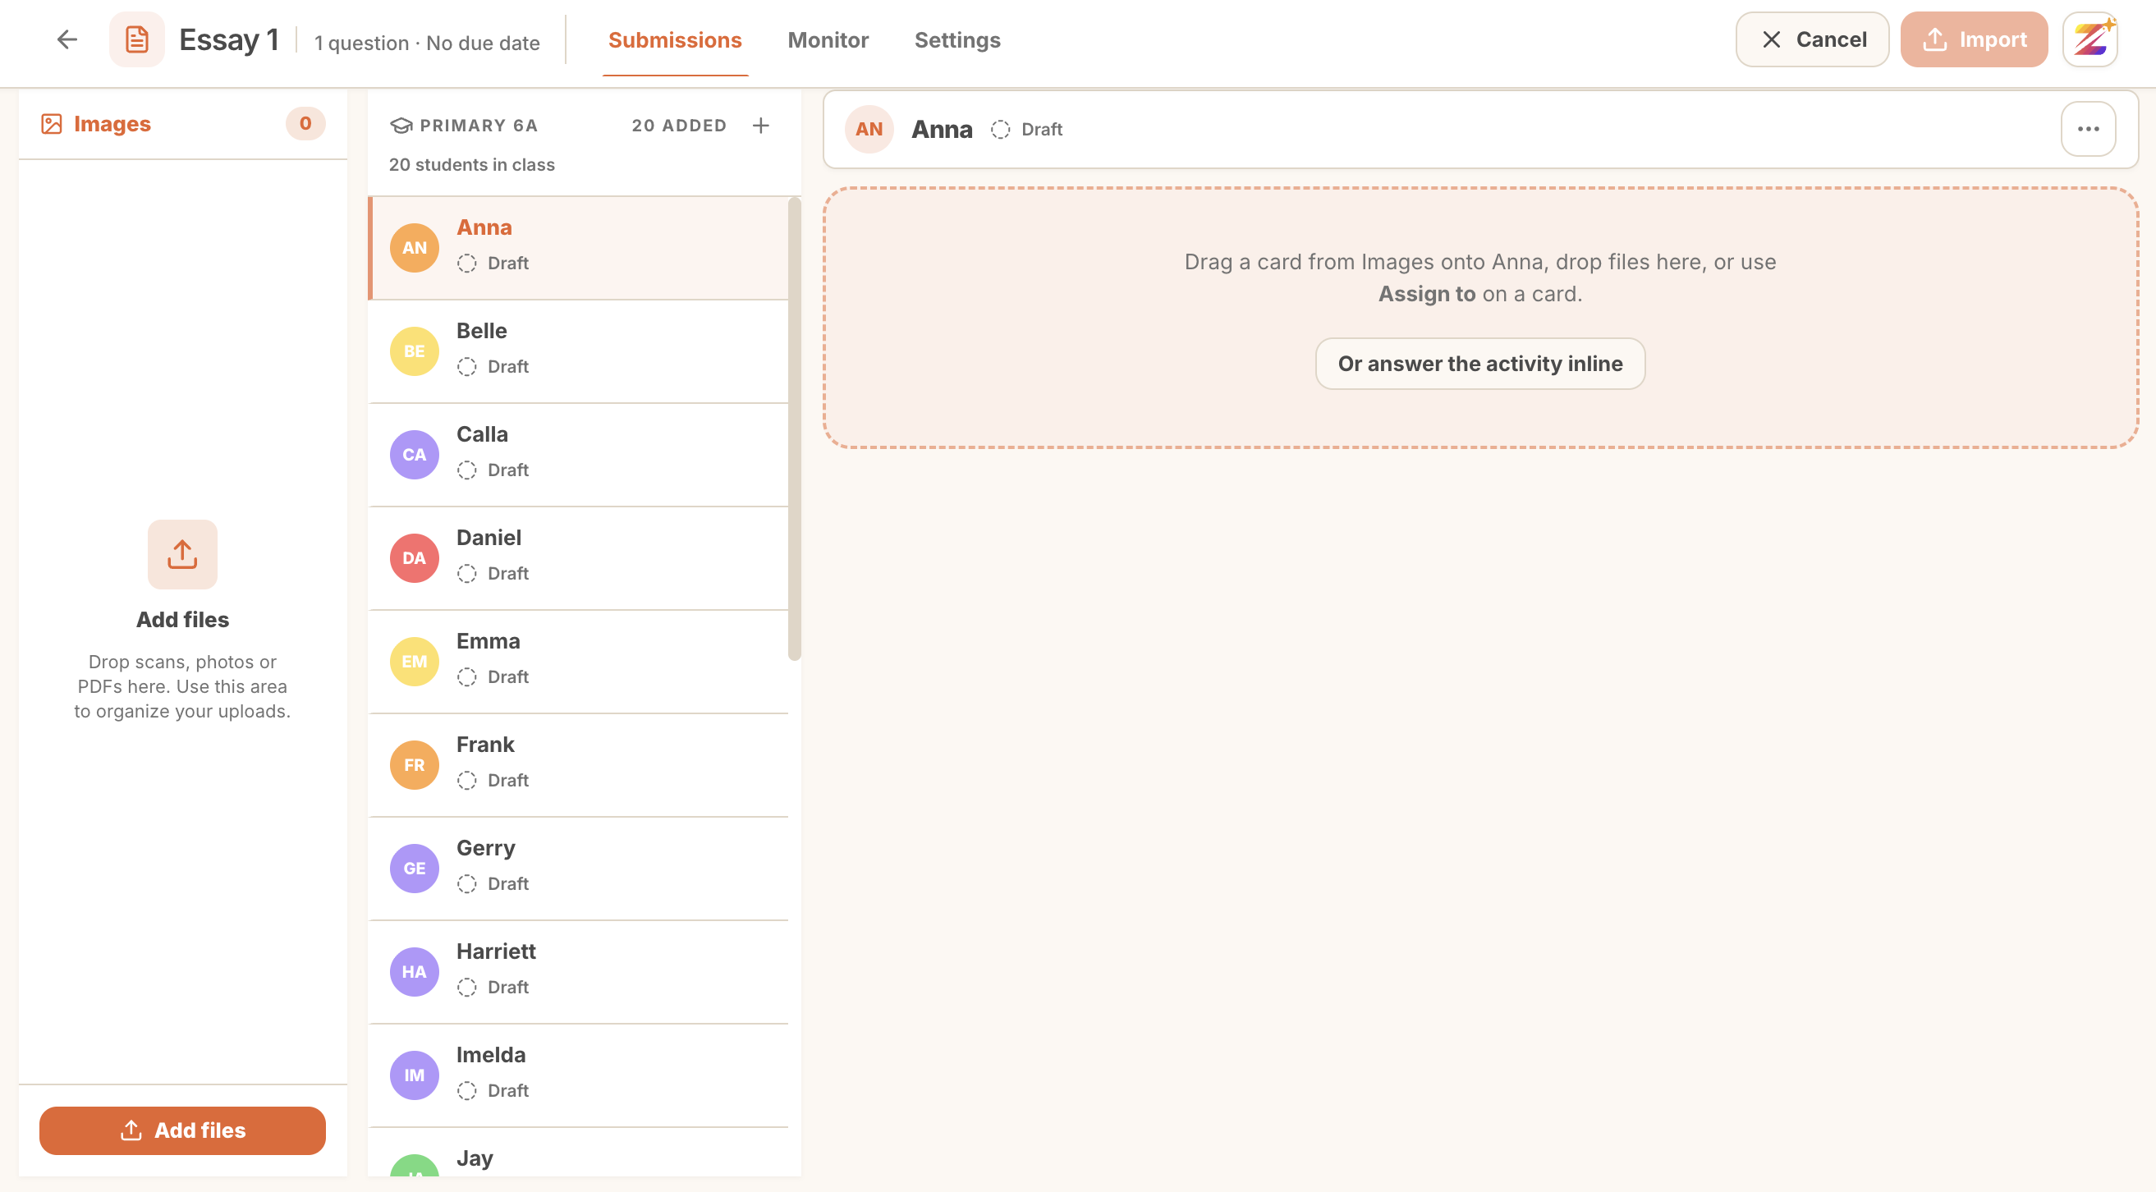The width and height of the screenshot is (2156, 1192).
Task: Click the AN avatar in Anna's header
Action: [x=869, y=129]
